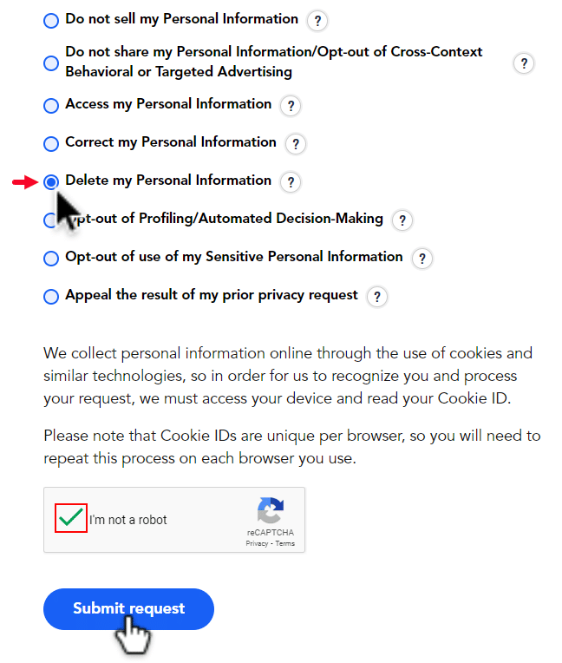The width and height of the screenshot is (562, 663).
Task: Open help icon for Sensitive Personal Information opt-out
Action: tap(422, 259)
